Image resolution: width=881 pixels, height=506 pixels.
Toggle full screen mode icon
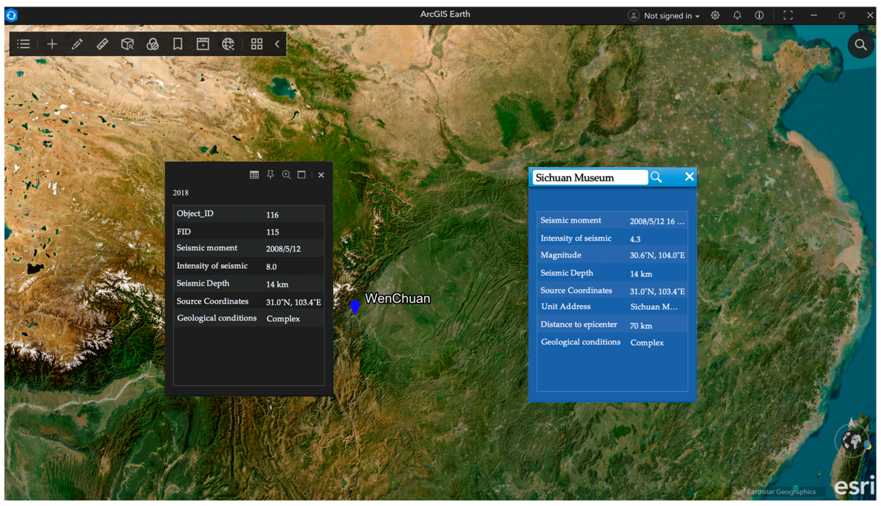click(x=788, y=15)
